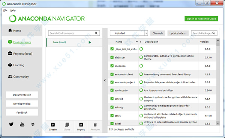Click the search icon in Search Environments
Screen dimensions: 225x138
[x=96, y=33]
